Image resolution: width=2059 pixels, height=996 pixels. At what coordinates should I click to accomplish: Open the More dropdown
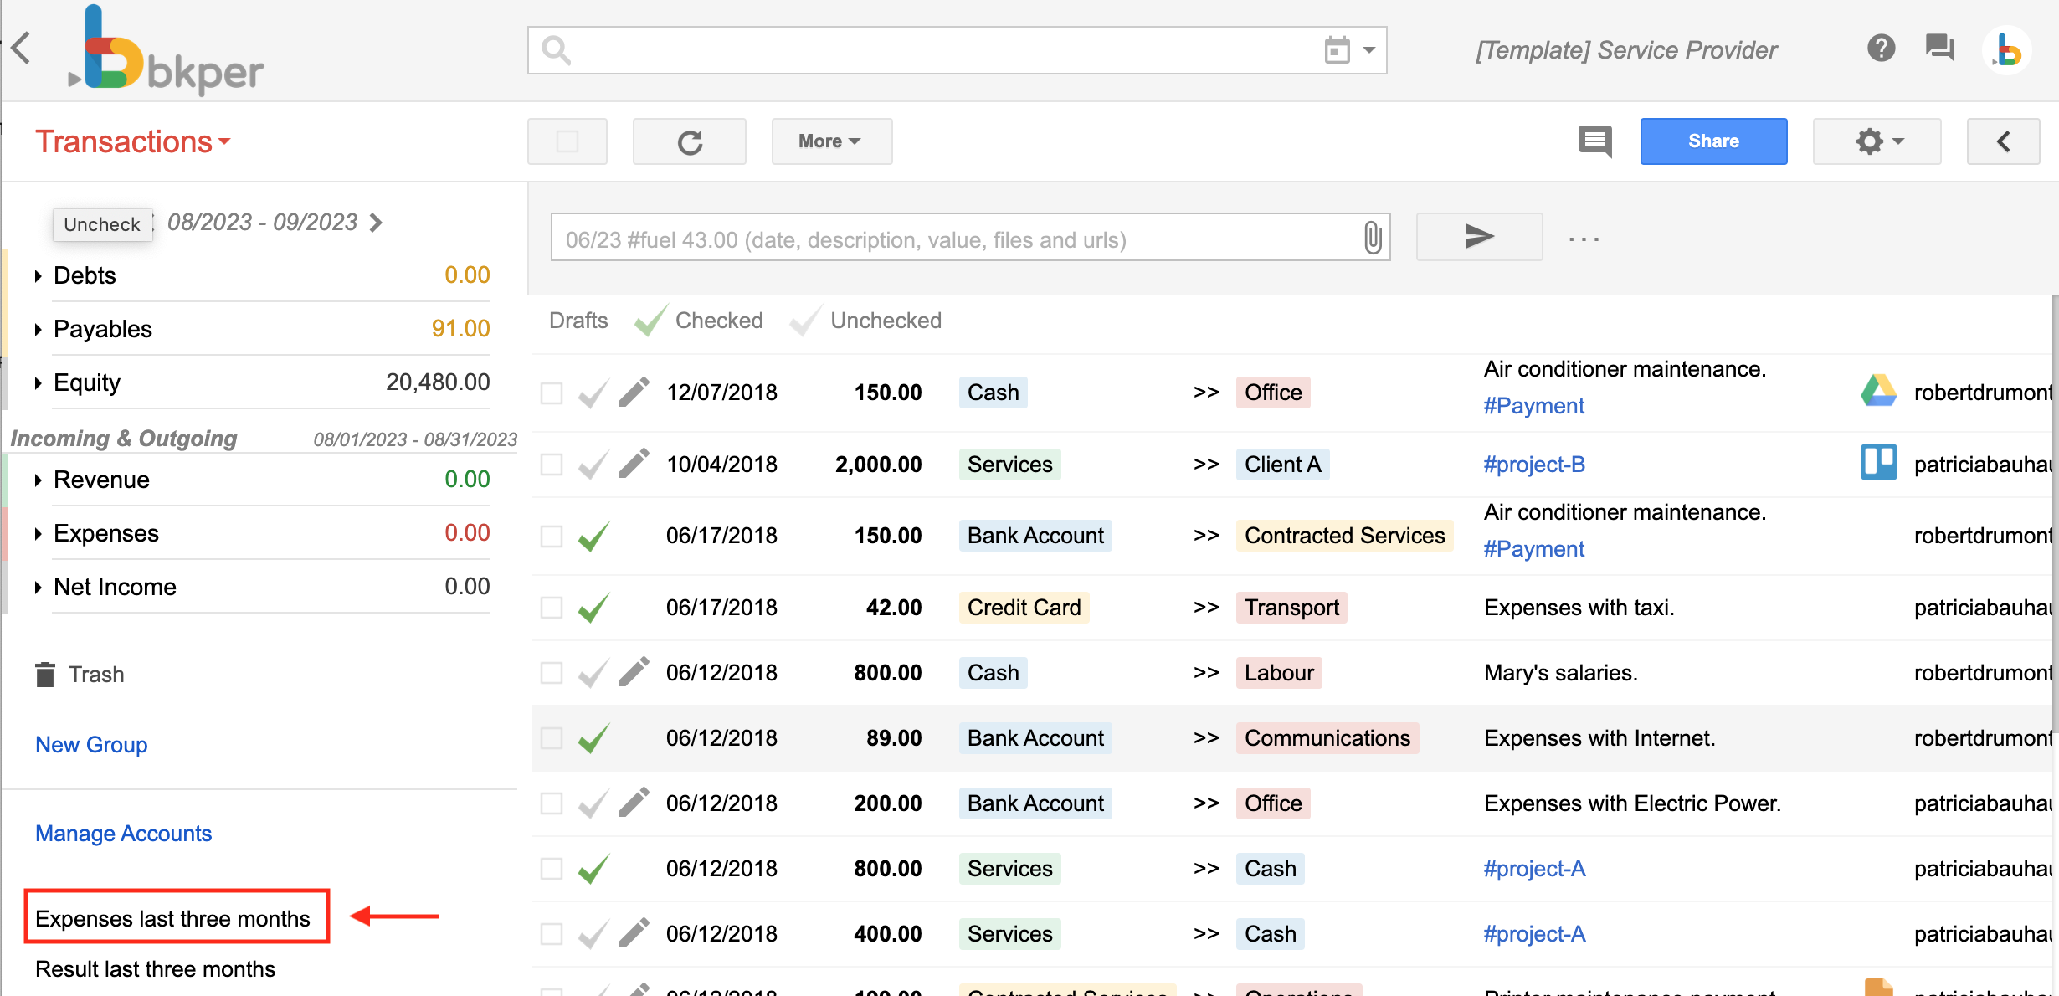pyautogui.click(x=830, y=141)
